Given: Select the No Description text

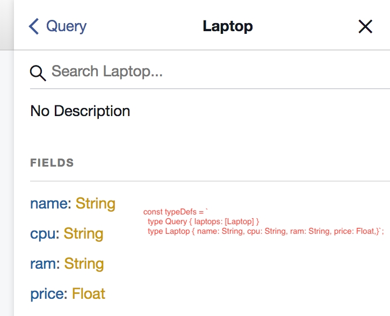Looking at the screenshot, I should [80, 111].
